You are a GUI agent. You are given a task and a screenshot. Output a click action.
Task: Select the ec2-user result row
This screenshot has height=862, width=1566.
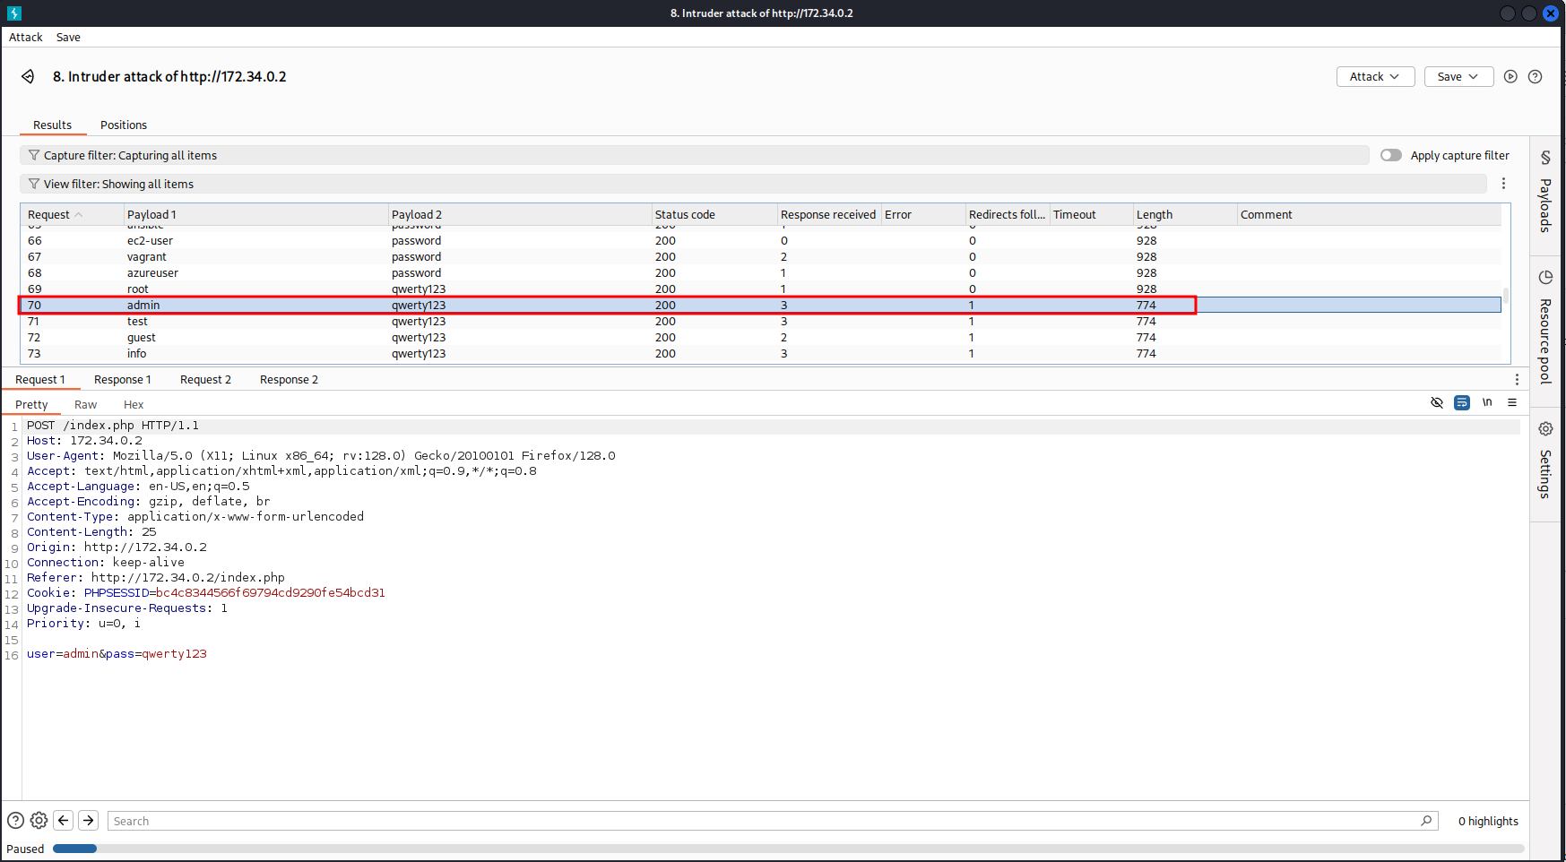tap(761, 240)
